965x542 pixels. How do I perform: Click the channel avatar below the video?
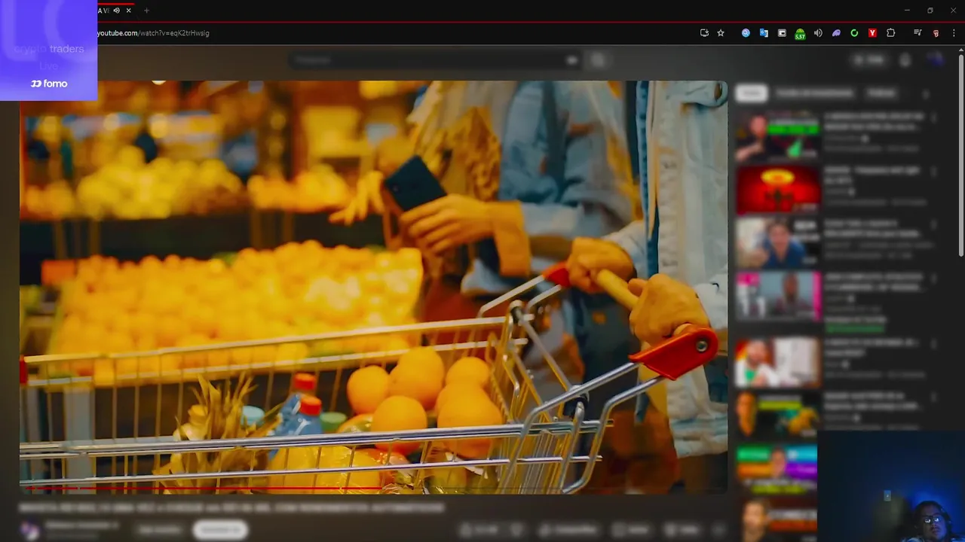point(30,530)
